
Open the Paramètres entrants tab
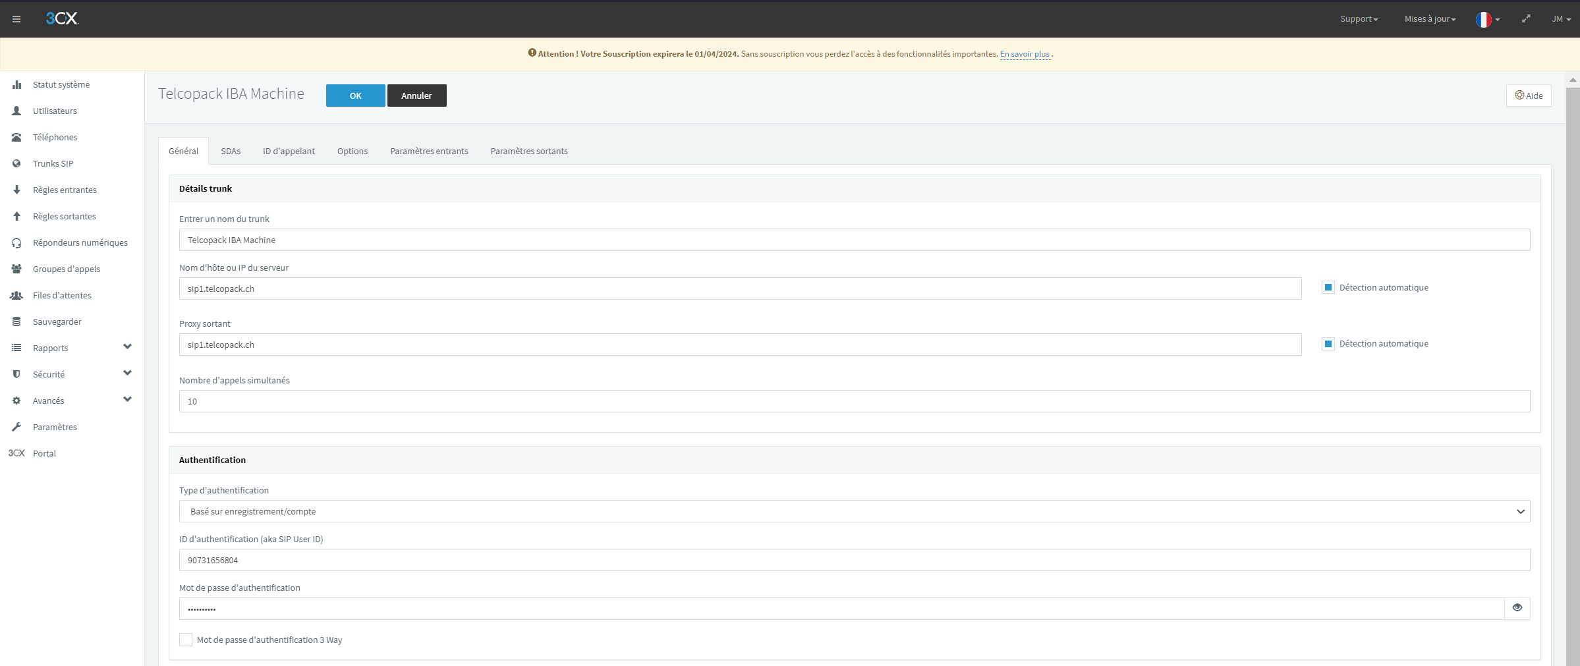tap(429, 151)
